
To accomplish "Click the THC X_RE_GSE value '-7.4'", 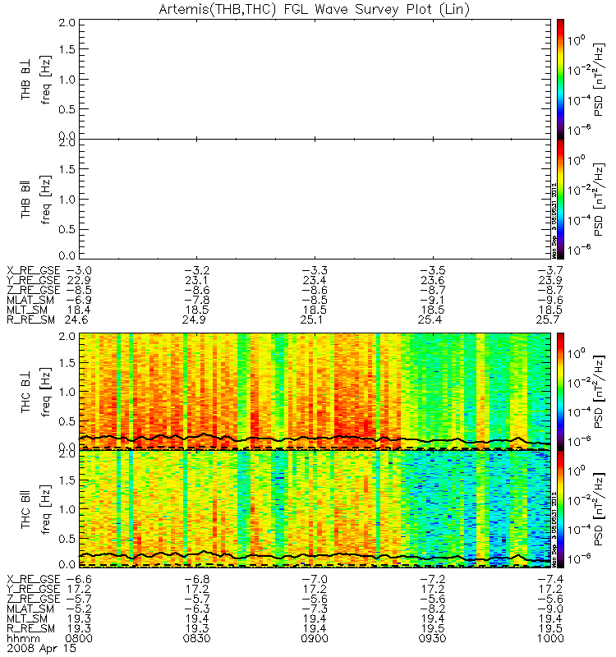I will click(x=550, y=580).
